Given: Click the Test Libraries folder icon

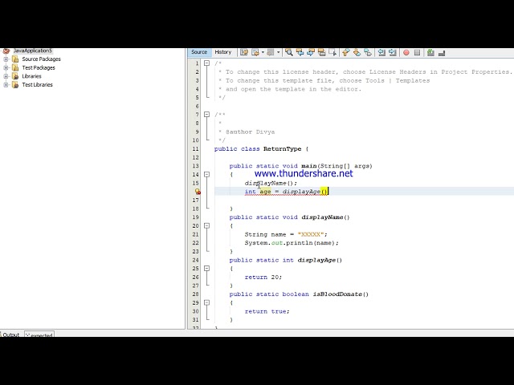Looking at the screenshot, I should 15,84.
